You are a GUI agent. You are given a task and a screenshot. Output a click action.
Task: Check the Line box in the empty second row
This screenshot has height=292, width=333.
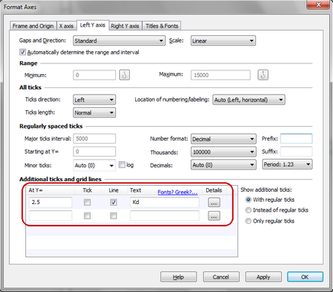113,216
